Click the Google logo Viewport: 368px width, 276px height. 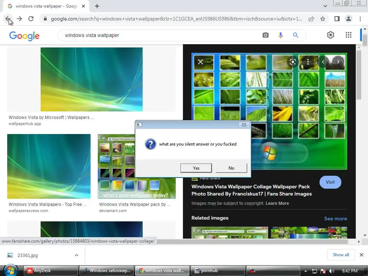click(x=24, y=36)
